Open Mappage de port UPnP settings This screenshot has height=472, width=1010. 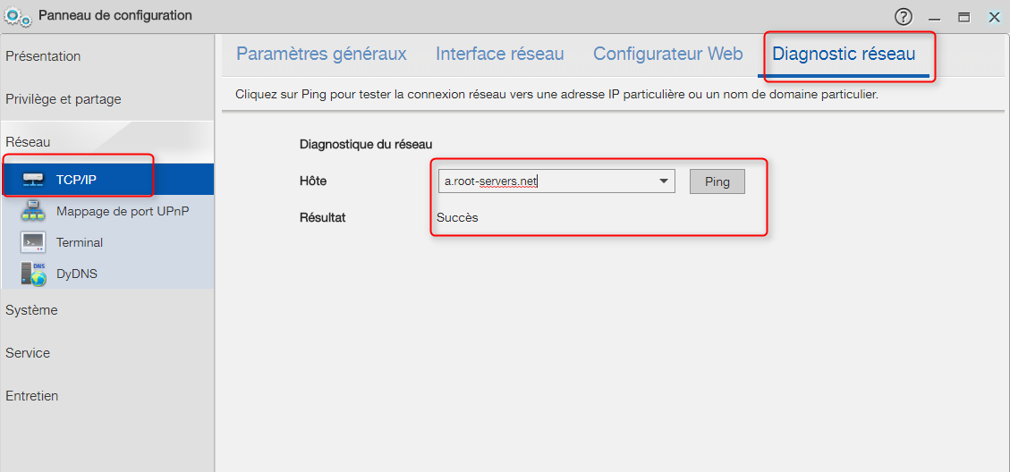click(x=107, y=211)
